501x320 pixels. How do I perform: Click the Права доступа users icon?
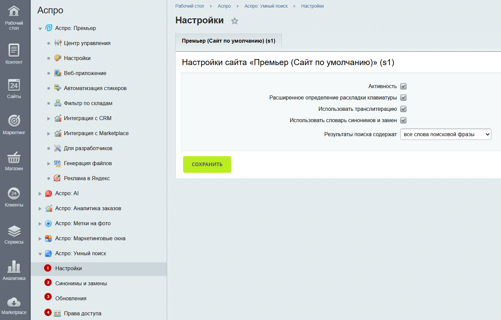(57, 313)
